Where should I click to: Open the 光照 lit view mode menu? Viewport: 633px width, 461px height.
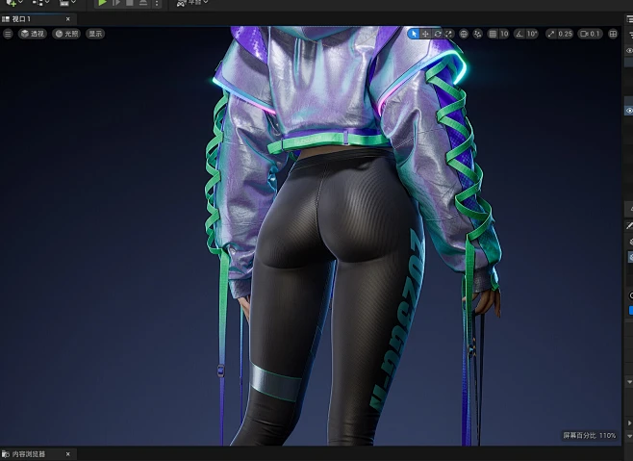point(66,34)
